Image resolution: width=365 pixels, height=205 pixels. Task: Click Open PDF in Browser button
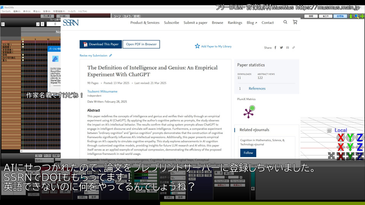pyautogui.click(x=141, y=44)
